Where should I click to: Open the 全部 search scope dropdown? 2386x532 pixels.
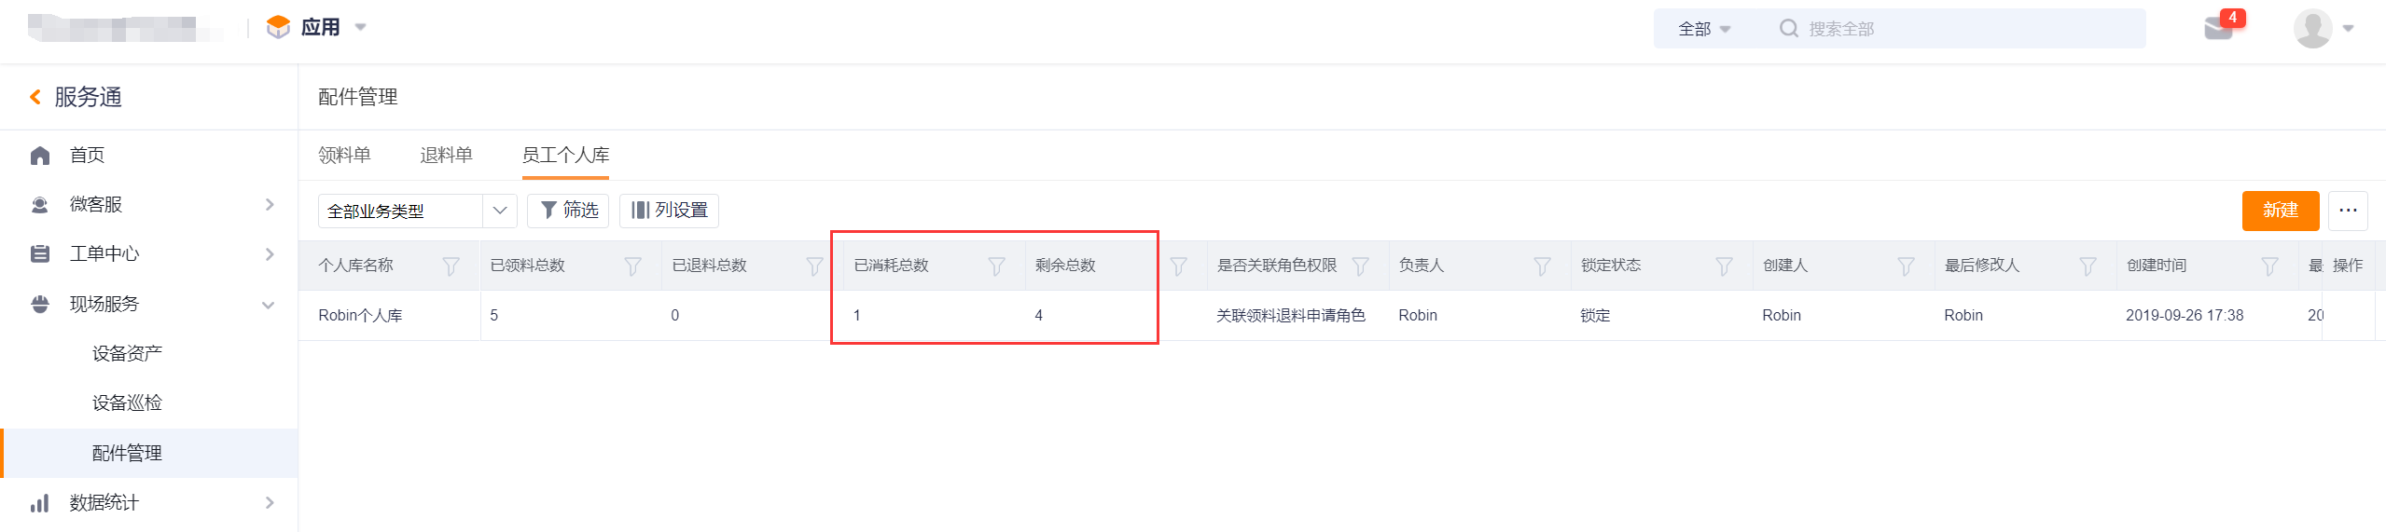[1704, 29]
